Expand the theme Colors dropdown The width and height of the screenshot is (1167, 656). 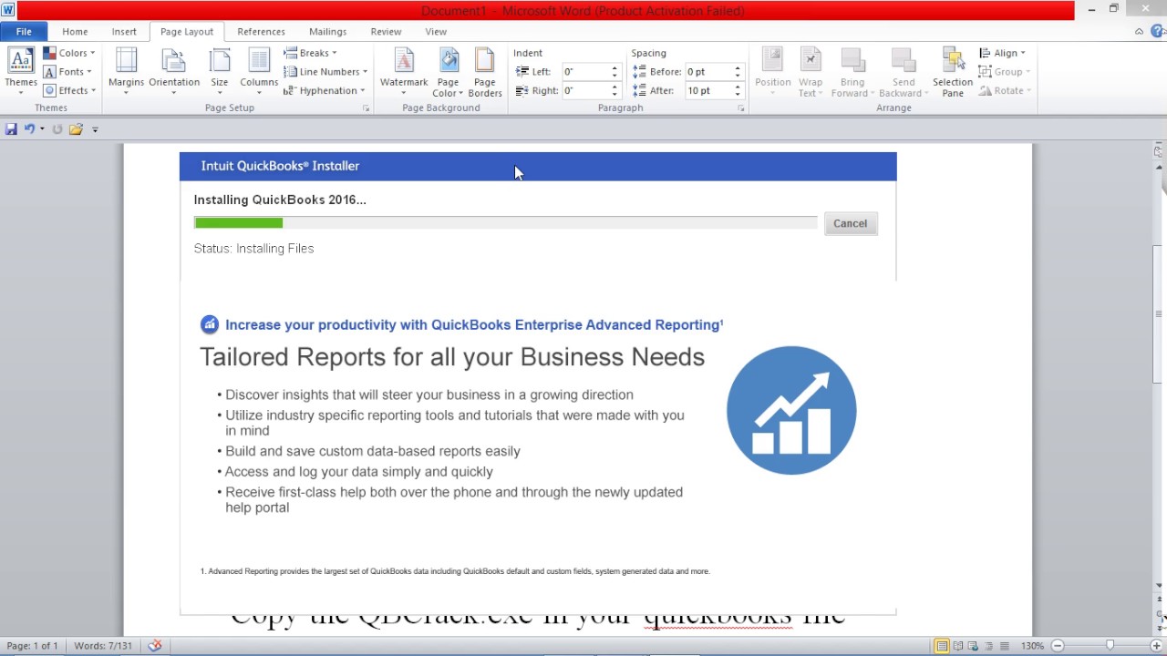click(69, 53)
